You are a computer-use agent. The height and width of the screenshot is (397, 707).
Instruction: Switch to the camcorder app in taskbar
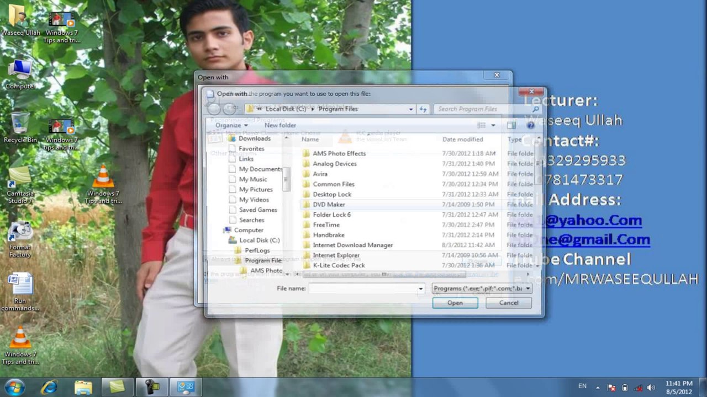coord(152,387)
